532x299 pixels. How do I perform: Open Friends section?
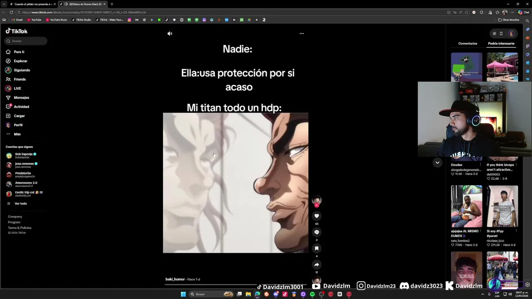[20, 79]
